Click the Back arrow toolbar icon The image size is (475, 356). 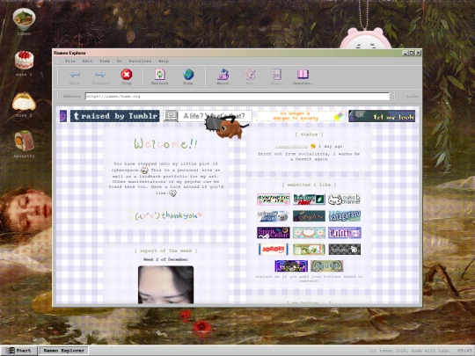(x=75, y=75)
